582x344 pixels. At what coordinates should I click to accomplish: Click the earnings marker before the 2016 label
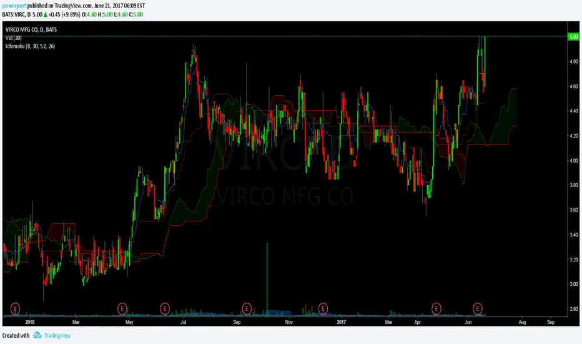pos(15,309)
